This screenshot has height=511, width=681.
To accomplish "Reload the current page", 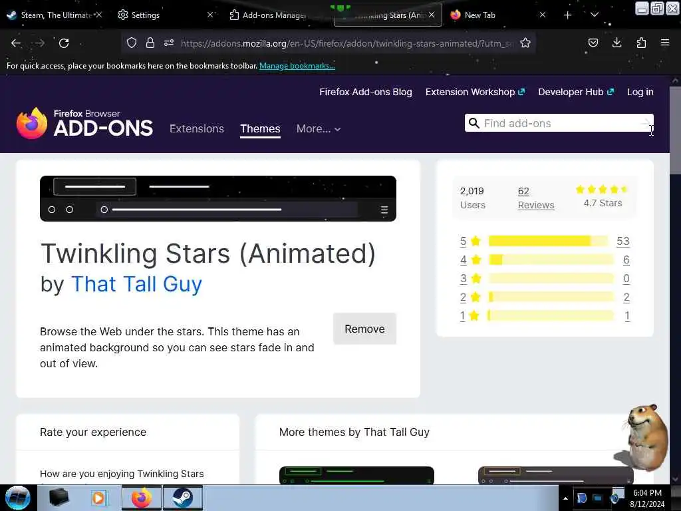I will [x=64, y=43].
